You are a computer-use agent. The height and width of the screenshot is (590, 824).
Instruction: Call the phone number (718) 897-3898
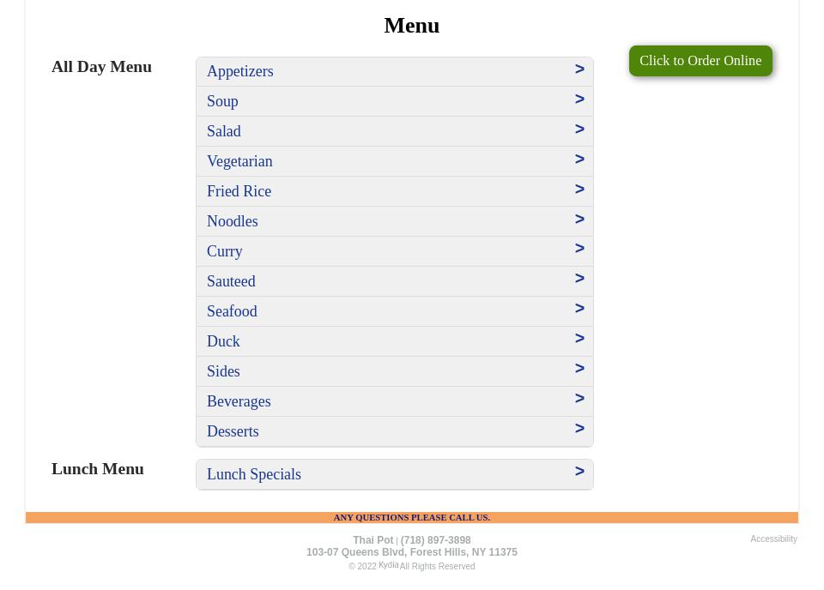[436, 540]
